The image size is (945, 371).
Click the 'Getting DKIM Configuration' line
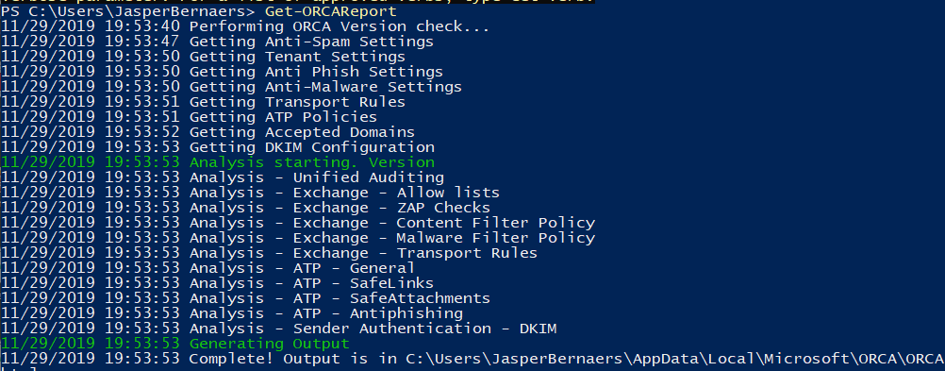pos(218,147)
